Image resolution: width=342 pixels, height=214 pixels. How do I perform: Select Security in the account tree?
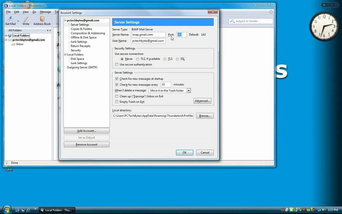[x=76, y=50]
